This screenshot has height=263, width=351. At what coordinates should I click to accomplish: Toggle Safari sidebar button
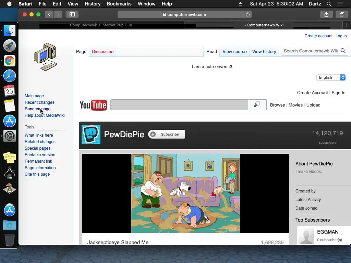tap(72, 14)
